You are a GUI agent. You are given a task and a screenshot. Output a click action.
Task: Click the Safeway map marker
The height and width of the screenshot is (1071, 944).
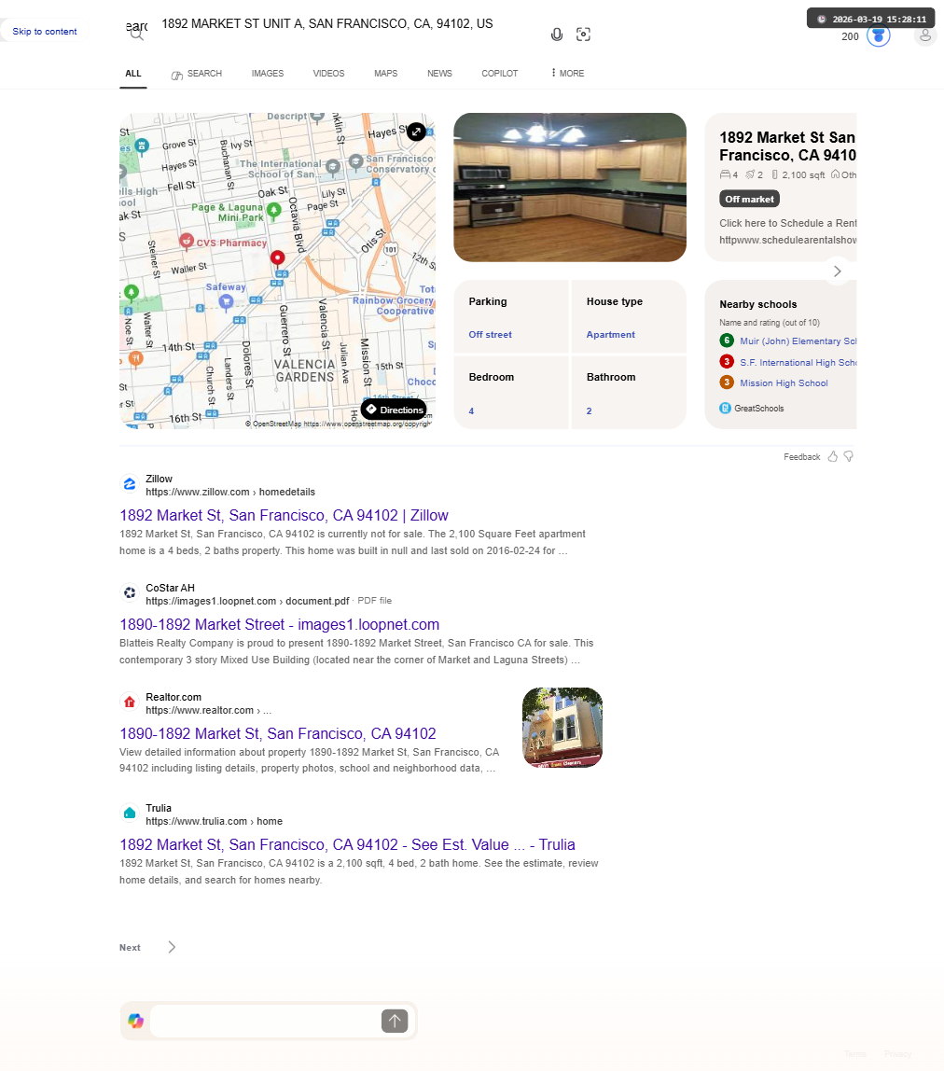point(226,301)
